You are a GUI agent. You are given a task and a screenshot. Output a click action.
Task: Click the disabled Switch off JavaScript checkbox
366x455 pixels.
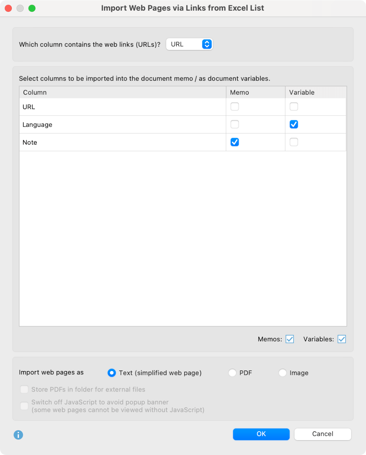(24, 406)
